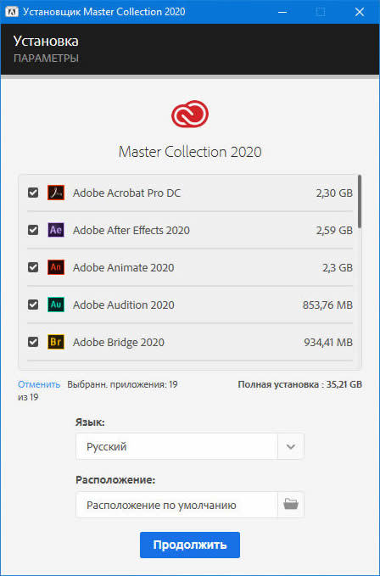This screenshot has width=380, height=576.
Task: Click the Adobe Bridge Br icon
Action: 56,342
